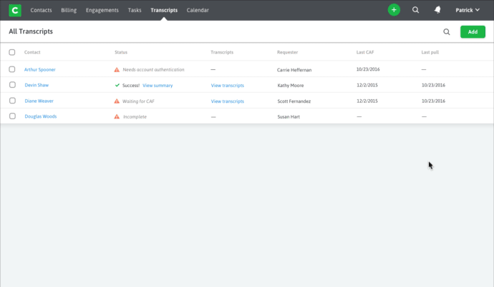Open the Billing menu

tap(69, 10)
